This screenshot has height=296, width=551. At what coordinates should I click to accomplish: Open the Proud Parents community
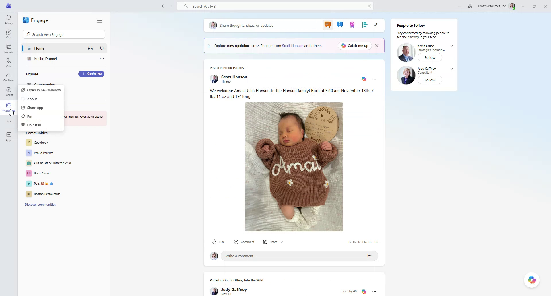(43, 153)
